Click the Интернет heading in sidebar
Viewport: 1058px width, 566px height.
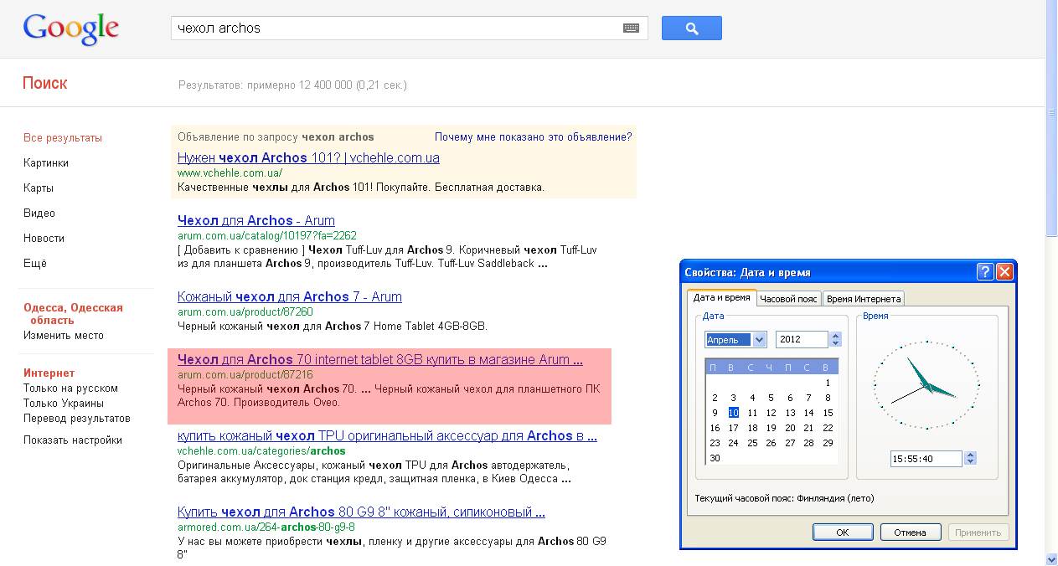(x=49, y=373)
